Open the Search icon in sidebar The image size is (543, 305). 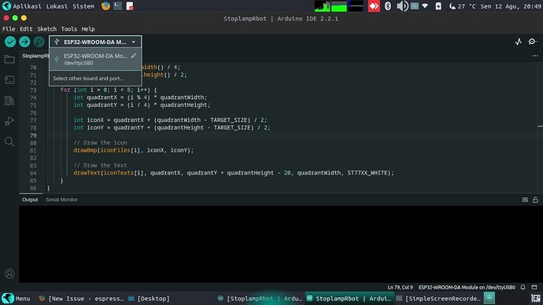tap(9, 141)
